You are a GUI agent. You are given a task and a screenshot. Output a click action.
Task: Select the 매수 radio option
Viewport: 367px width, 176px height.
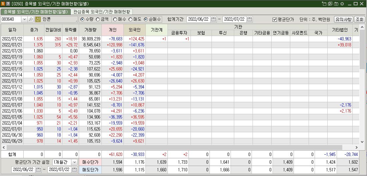pyautogui.click(x=115, y=19)
